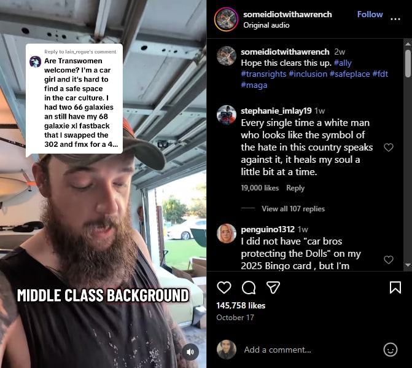This screenshot has height=368, width=412.
Task: Share post with paper plane icon
Action: (x=273, y=288)
